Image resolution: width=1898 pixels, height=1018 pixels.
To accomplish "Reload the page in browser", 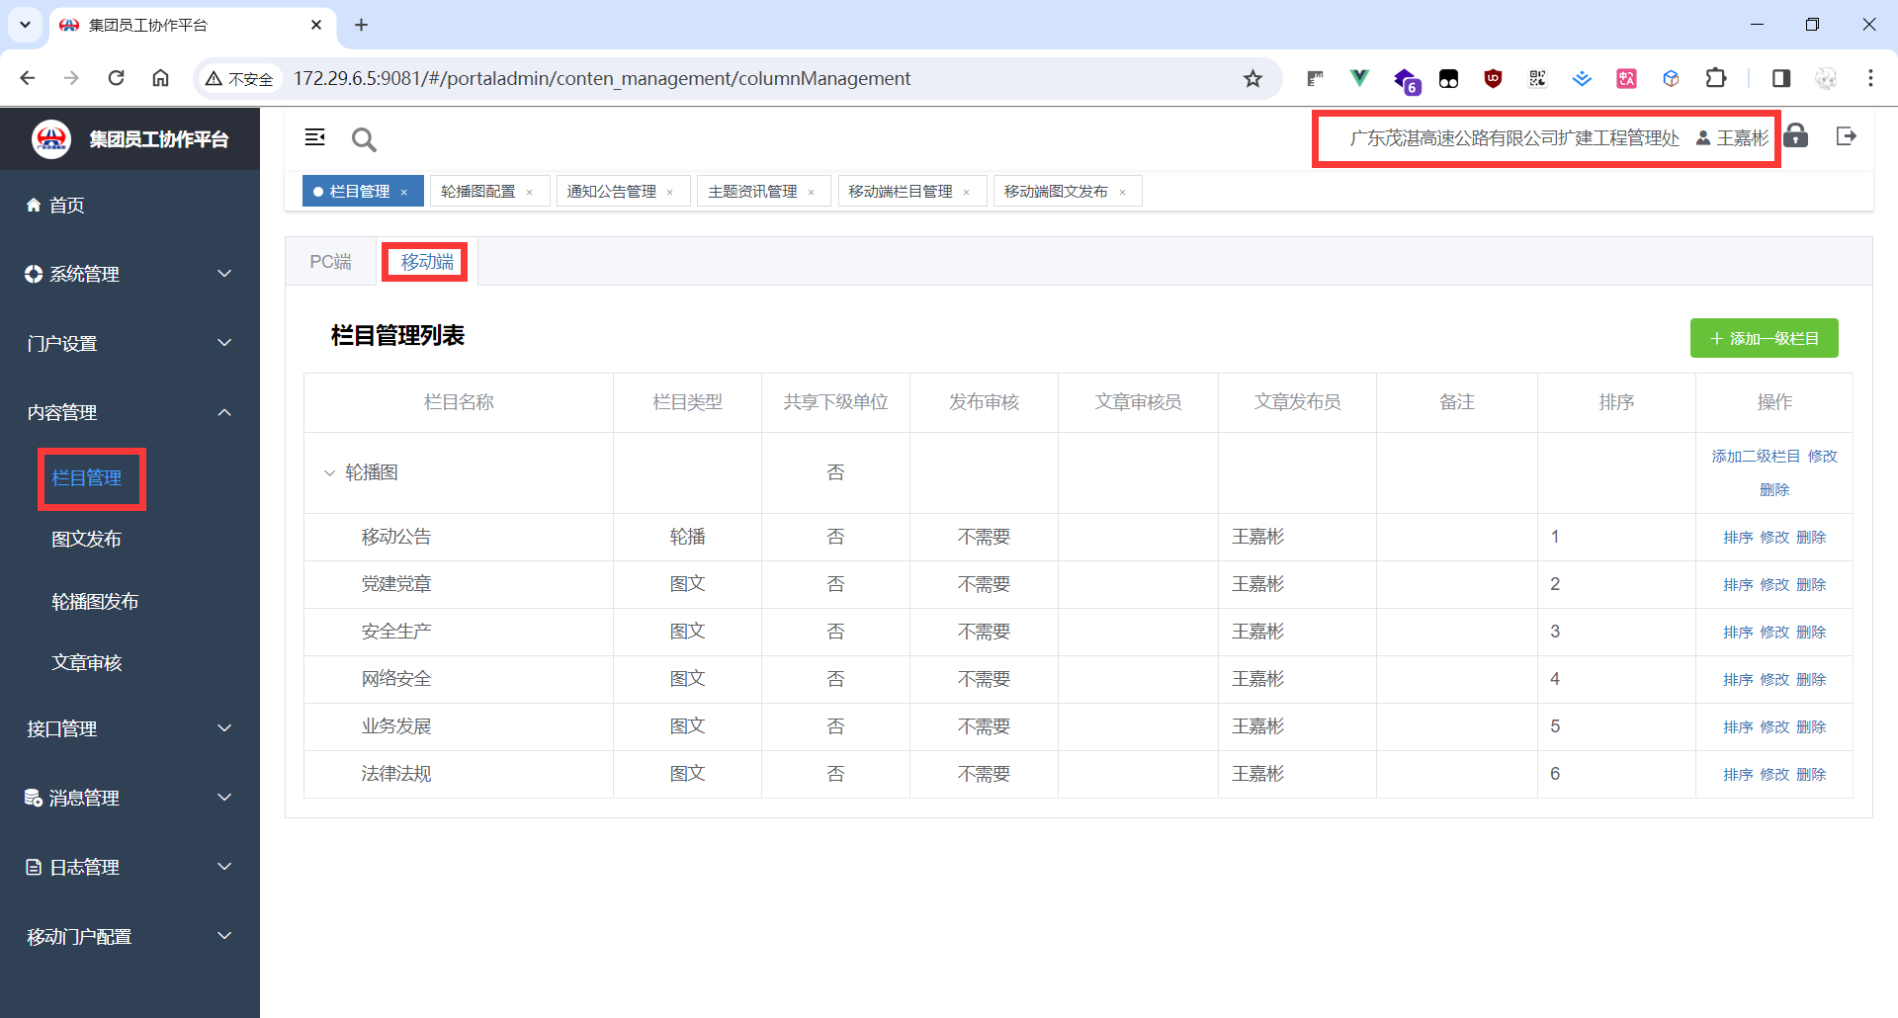I will click(x=117, y=78).
